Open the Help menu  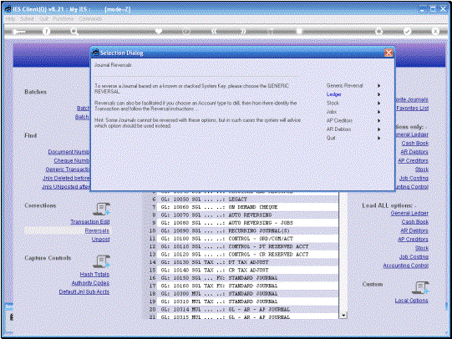coord(10,18)
